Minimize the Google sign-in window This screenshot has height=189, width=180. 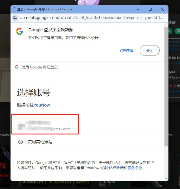point(138,9)
